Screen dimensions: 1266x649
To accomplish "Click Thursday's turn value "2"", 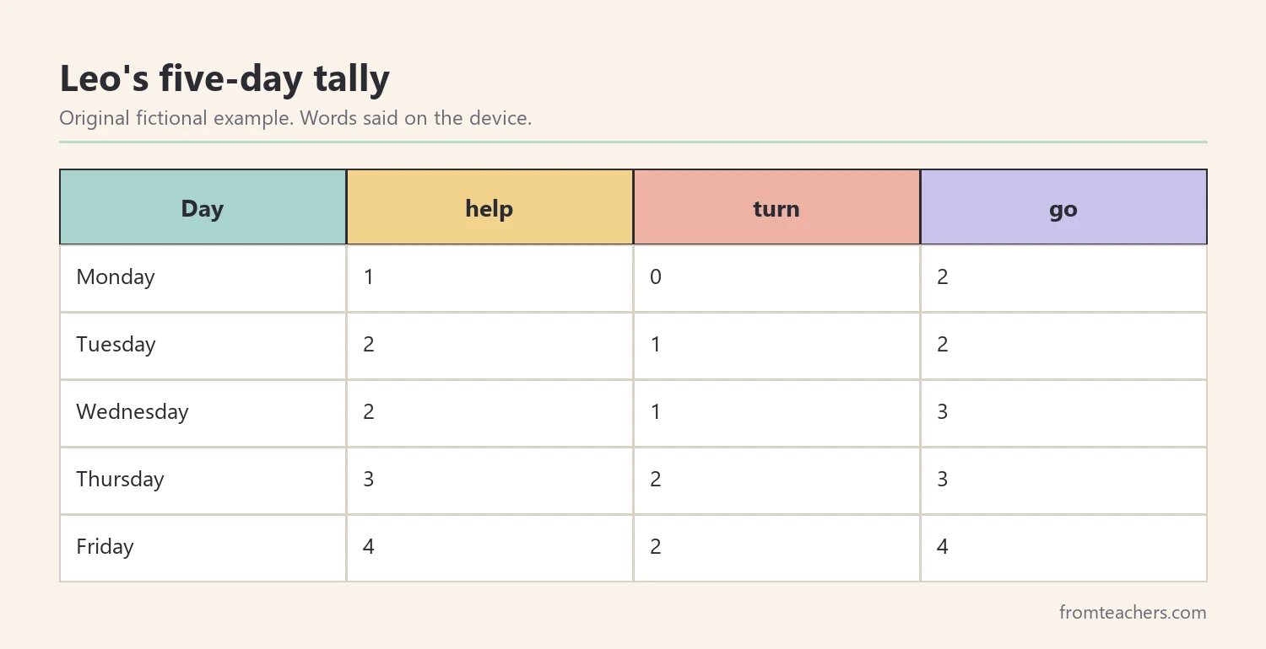I will click(656, 480).
